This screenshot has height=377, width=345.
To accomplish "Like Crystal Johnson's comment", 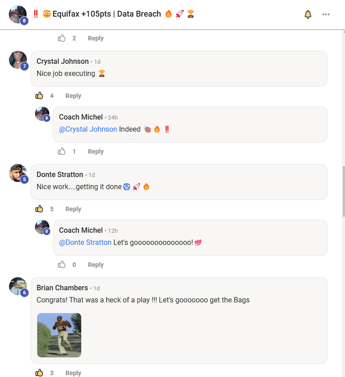I will pyautogui.click(x=39, y=96).
